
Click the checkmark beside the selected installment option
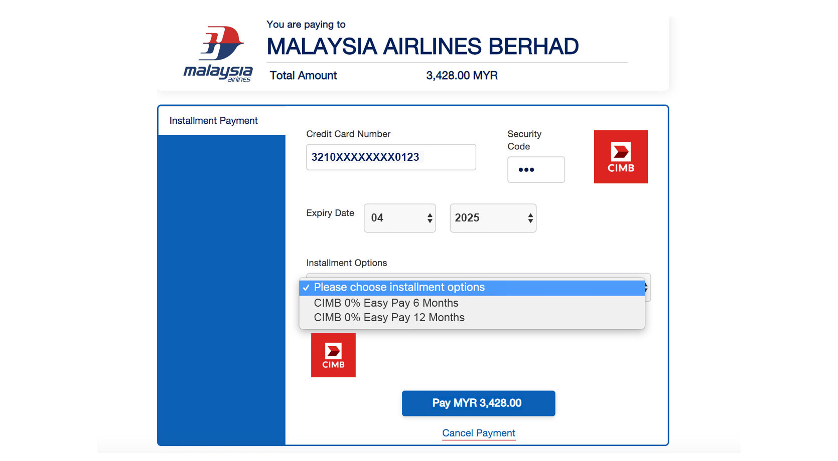tap(306, 288)
